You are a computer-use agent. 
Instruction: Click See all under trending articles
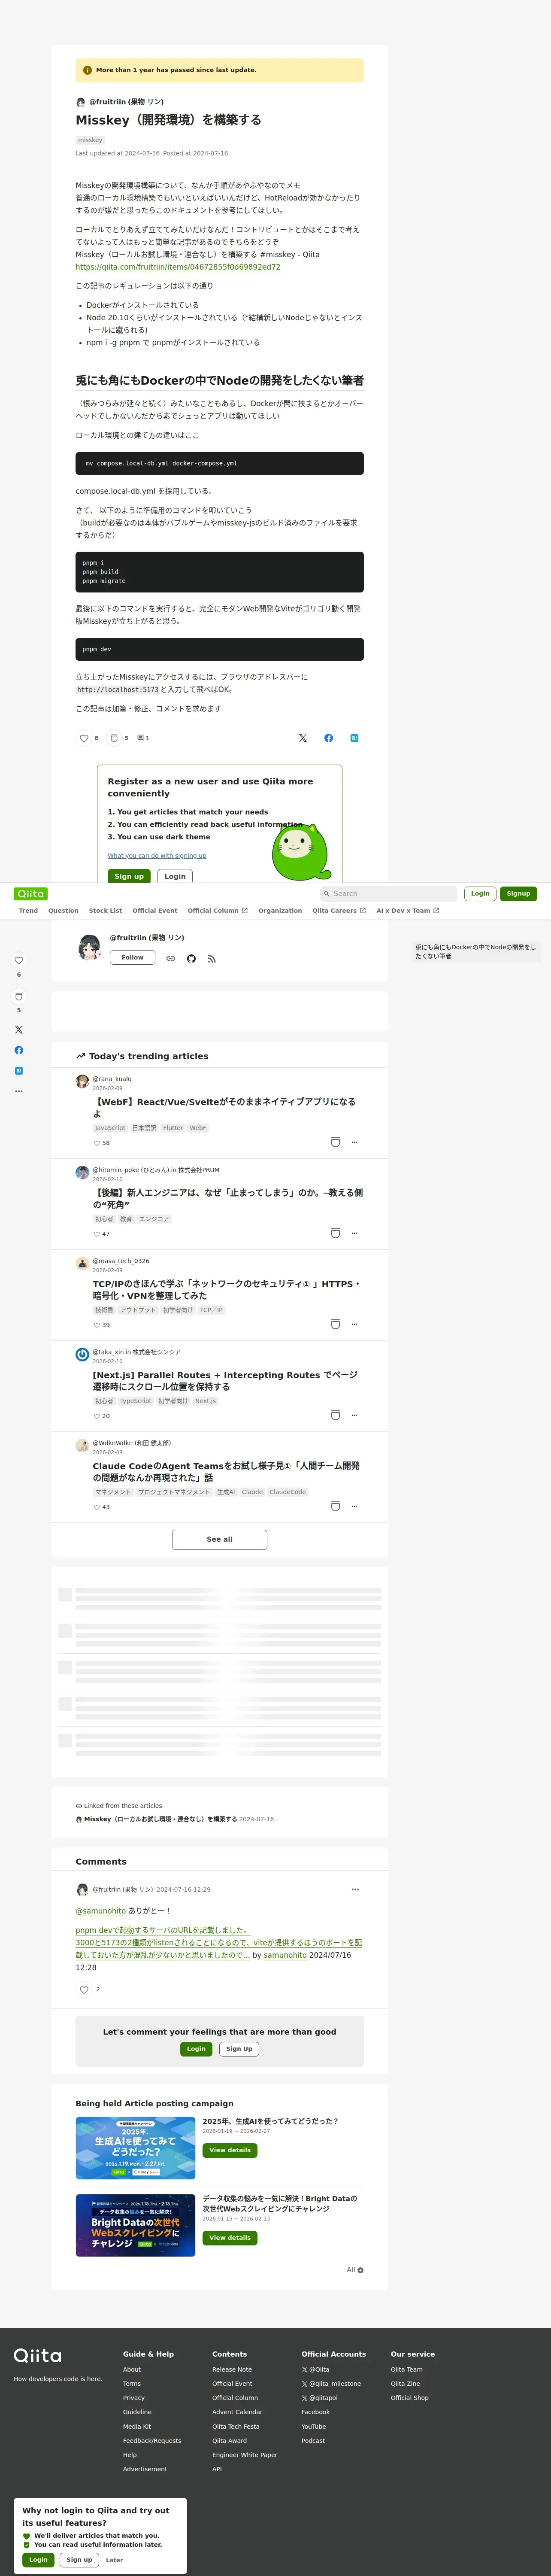point(219,1540)
